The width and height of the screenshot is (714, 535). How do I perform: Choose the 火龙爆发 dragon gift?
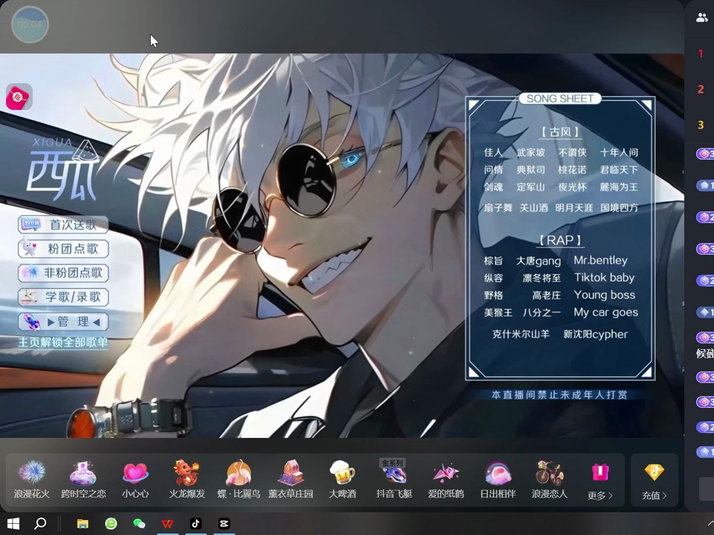pyautogui.click(x=187, y=479)
